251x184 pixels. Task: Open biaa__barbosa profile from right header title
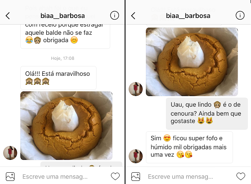click(x=188, y=16)
